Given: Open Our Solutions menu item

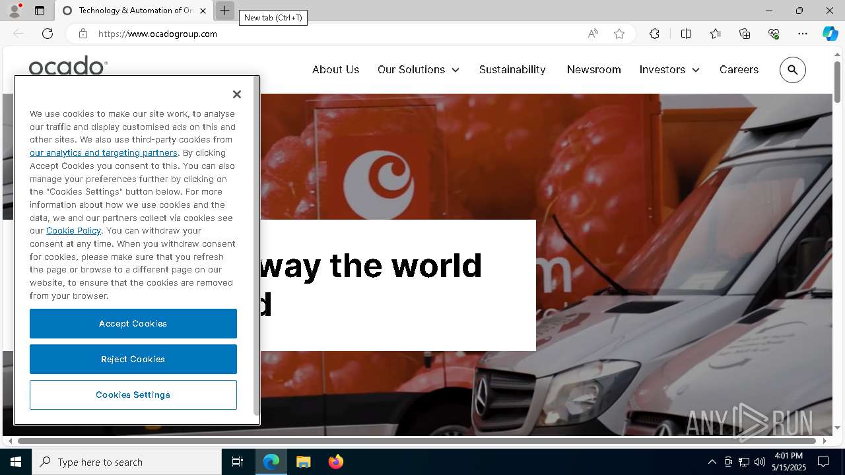Looking at the screenshot, I should click(x=411, y=69).
